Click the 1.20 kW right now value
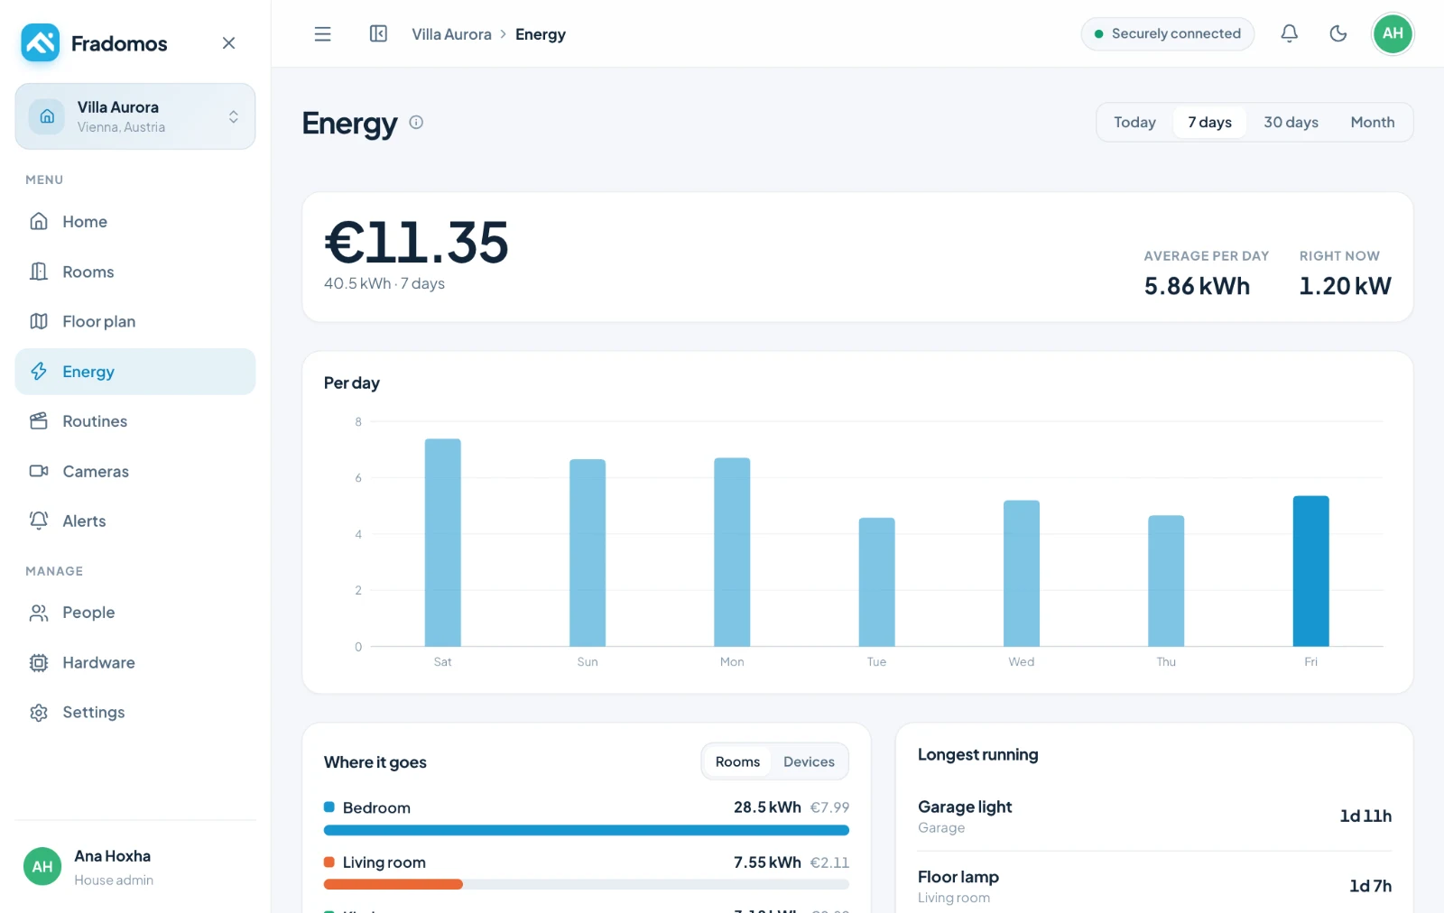Image resolution: width=1444 pixels, height=913 pixels. click(x=1345, y=286)
